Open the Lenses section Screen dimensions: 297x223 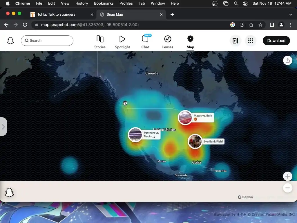pos(168,42)
